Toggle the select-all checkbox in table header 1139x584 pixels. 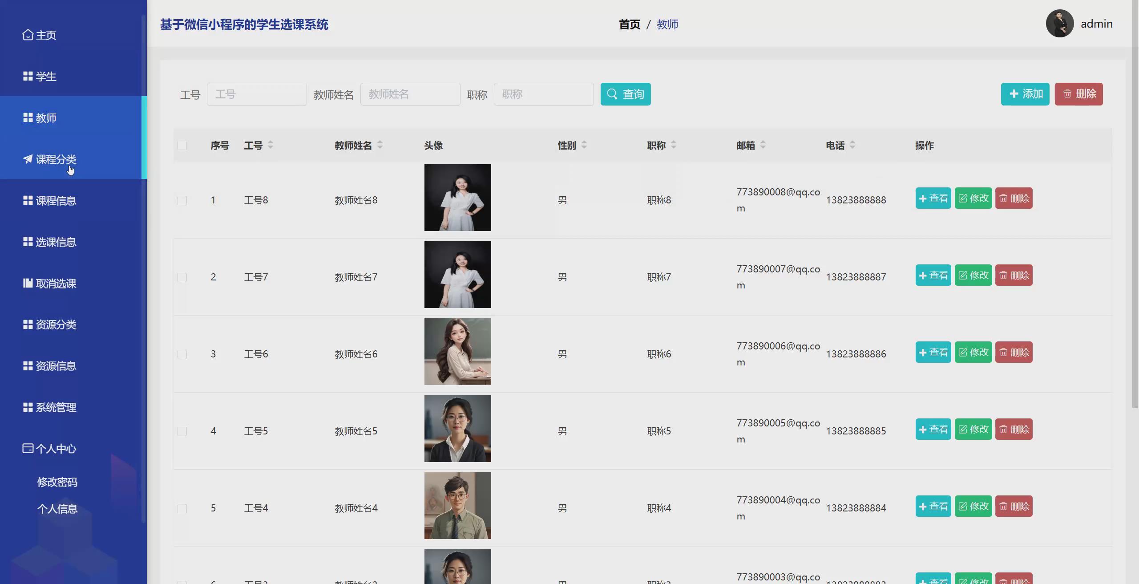(x=182, y=146)
